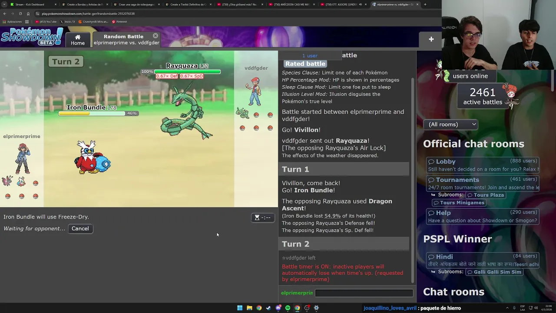Open the Galli Galli Sim Sim subroom

(x=493, y=272)
